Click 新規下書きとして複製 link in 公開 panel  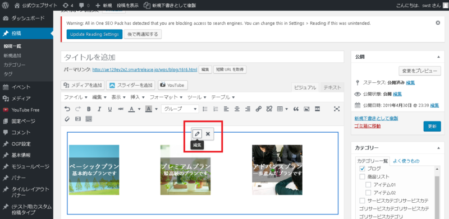376,118
